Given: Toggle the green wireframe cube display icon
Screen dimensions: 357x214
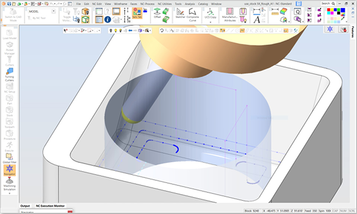Looking at the screenshot, I should click(86, 19).
